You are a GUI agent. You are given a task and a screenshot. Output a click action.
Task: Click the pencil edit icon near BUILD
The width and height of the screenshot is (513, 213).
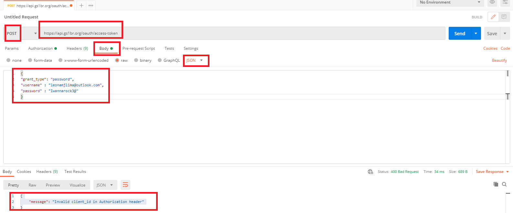pos(493,17)
